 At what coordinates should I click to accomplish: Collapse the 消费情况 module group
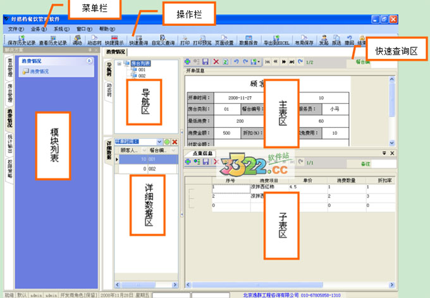[89, 61]
